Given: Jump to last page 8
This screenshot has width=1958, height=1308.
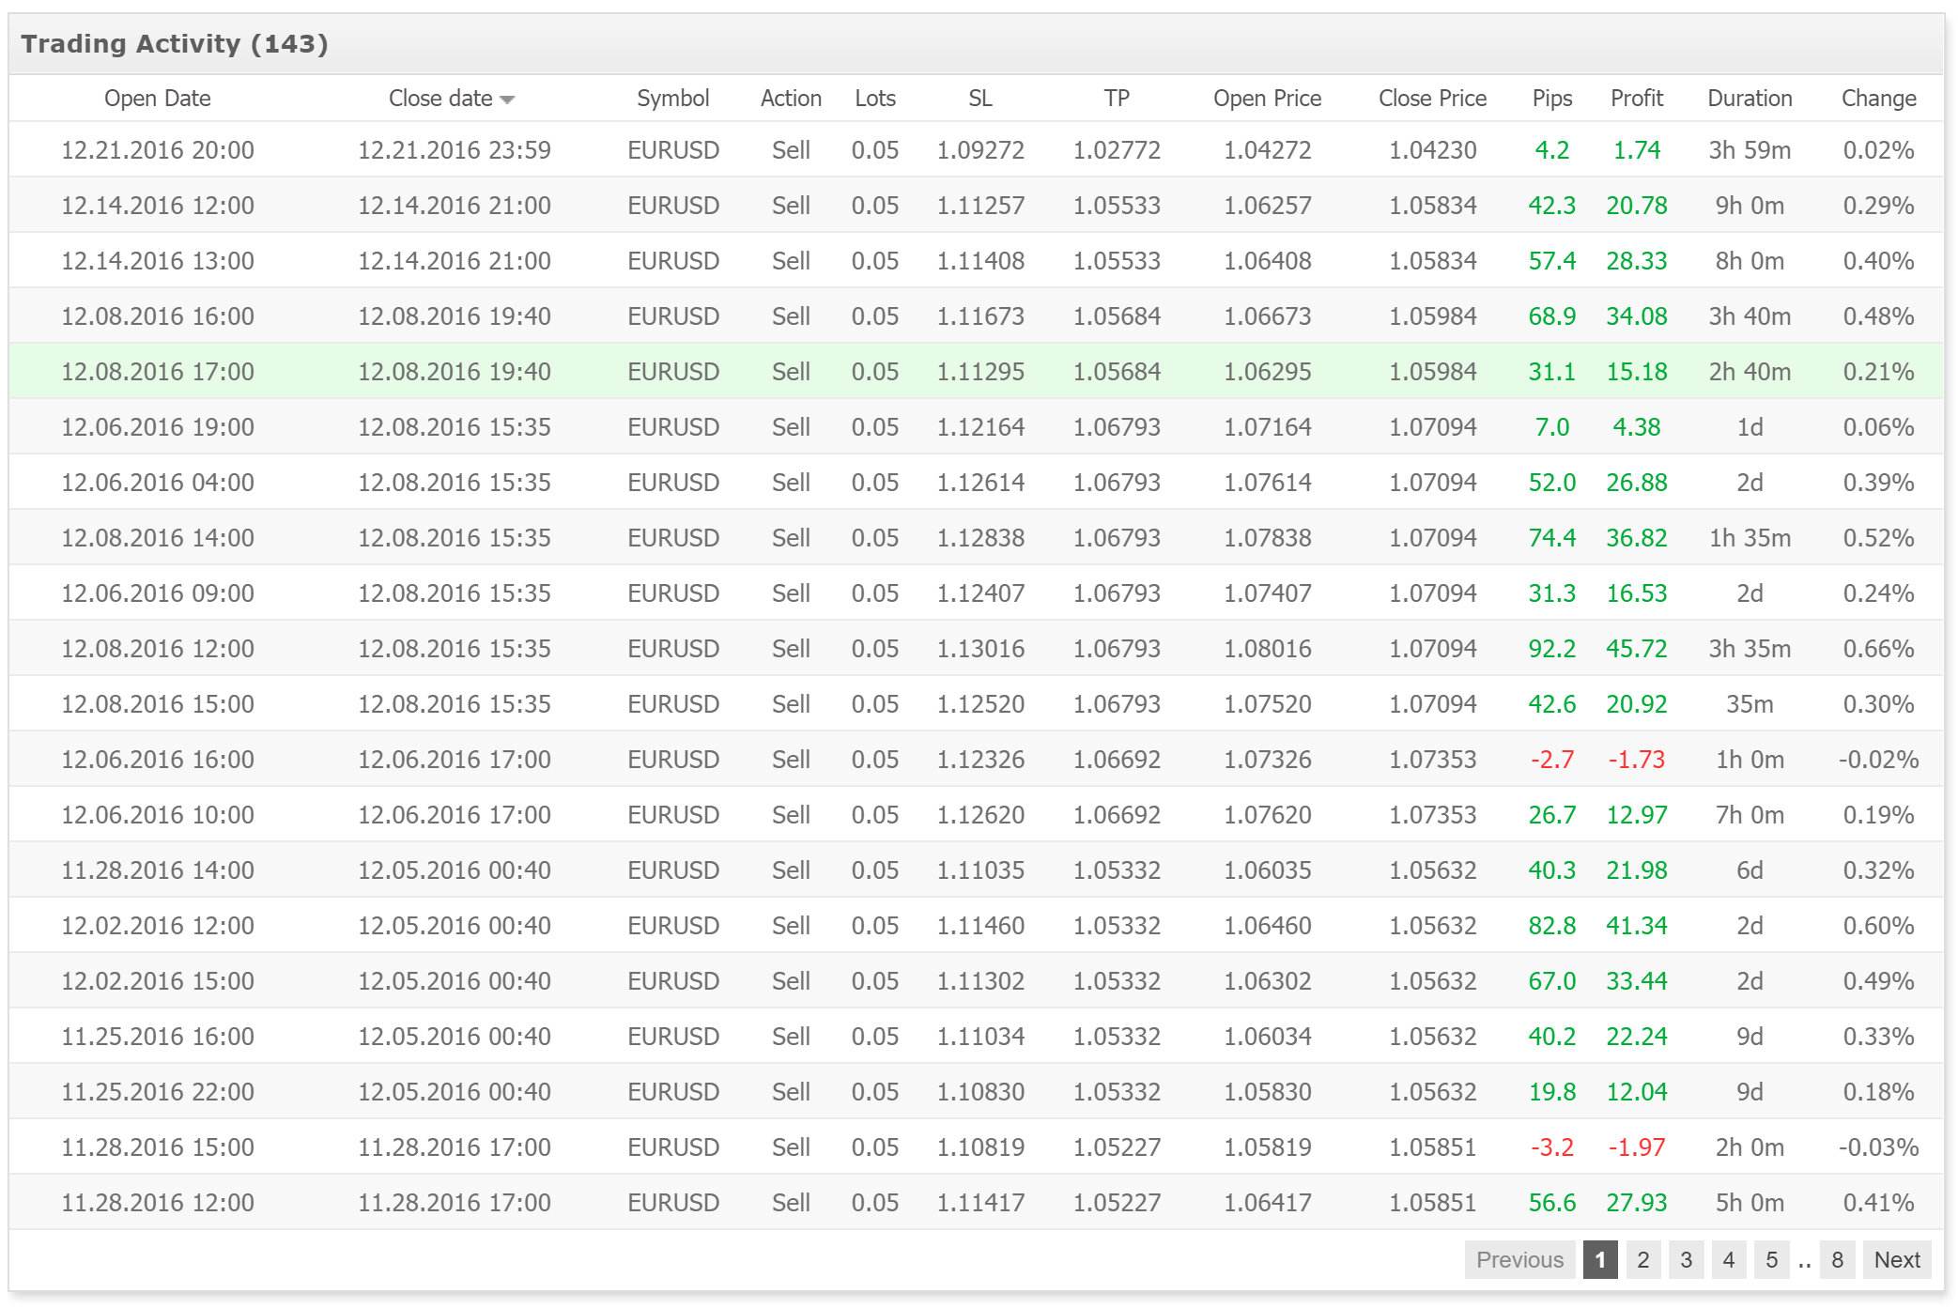Looking at the screenshot, I should pos(1838,1260).
